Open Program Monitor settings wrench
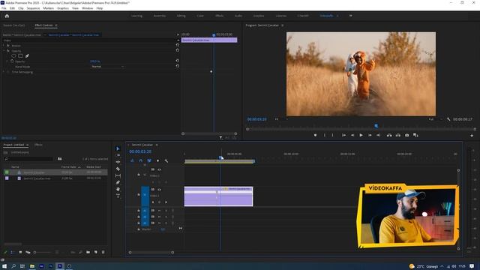 pos(448,119)
